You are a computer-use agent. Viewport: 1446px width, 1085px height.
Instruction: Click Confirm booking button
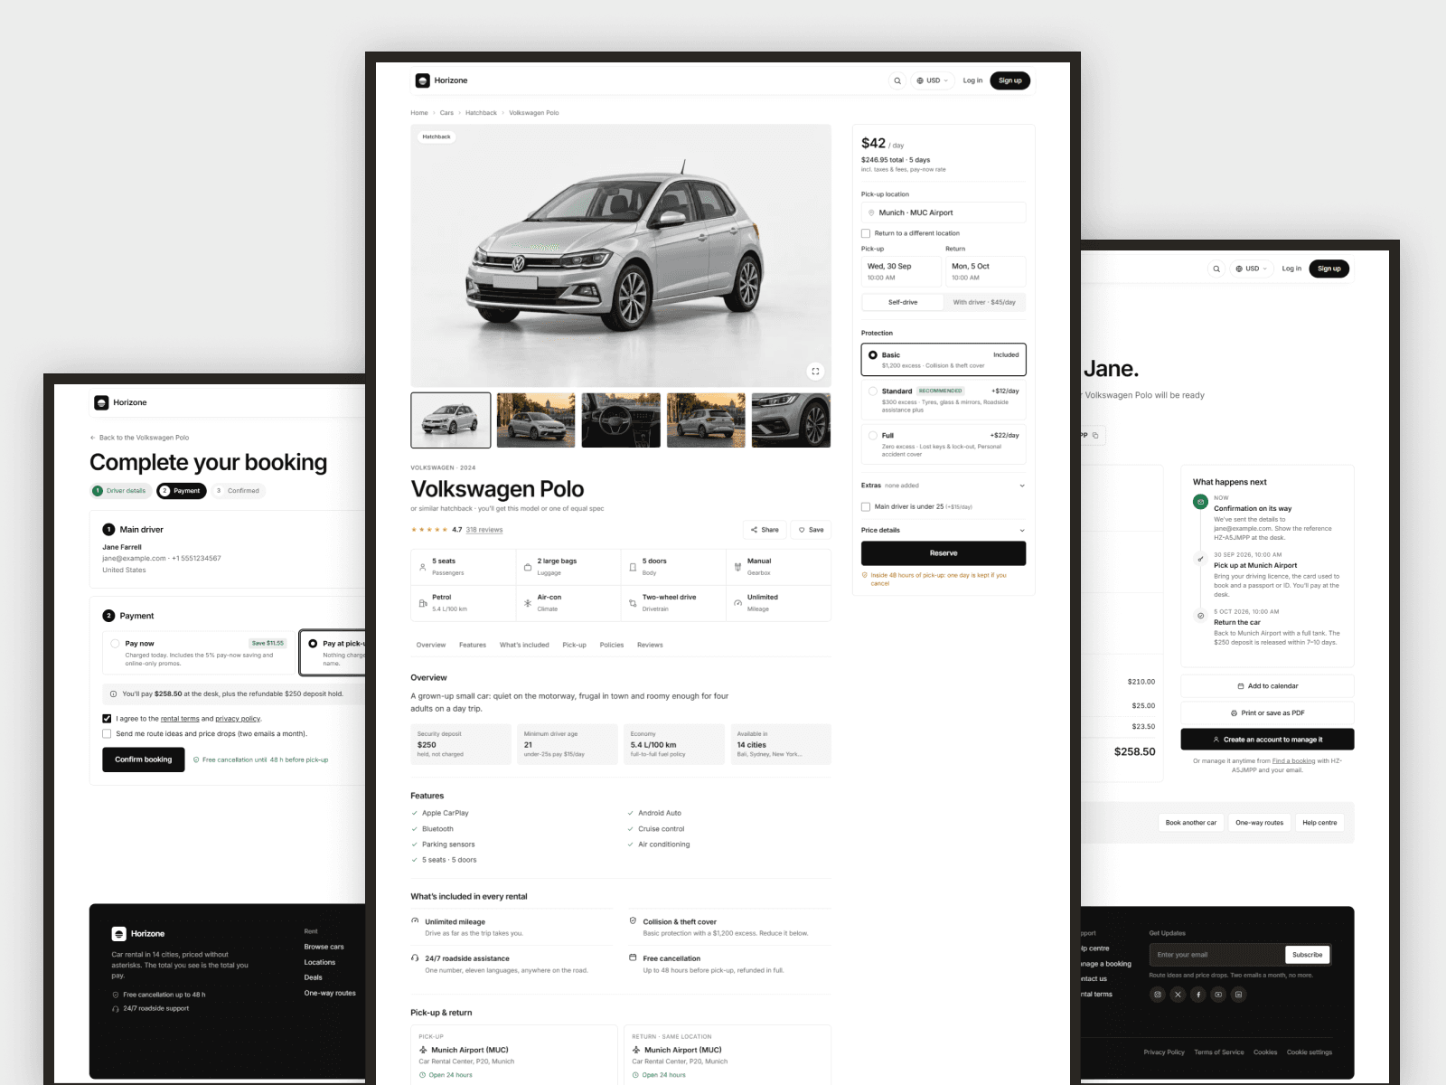pyautogui.click(x=144, y=759)
